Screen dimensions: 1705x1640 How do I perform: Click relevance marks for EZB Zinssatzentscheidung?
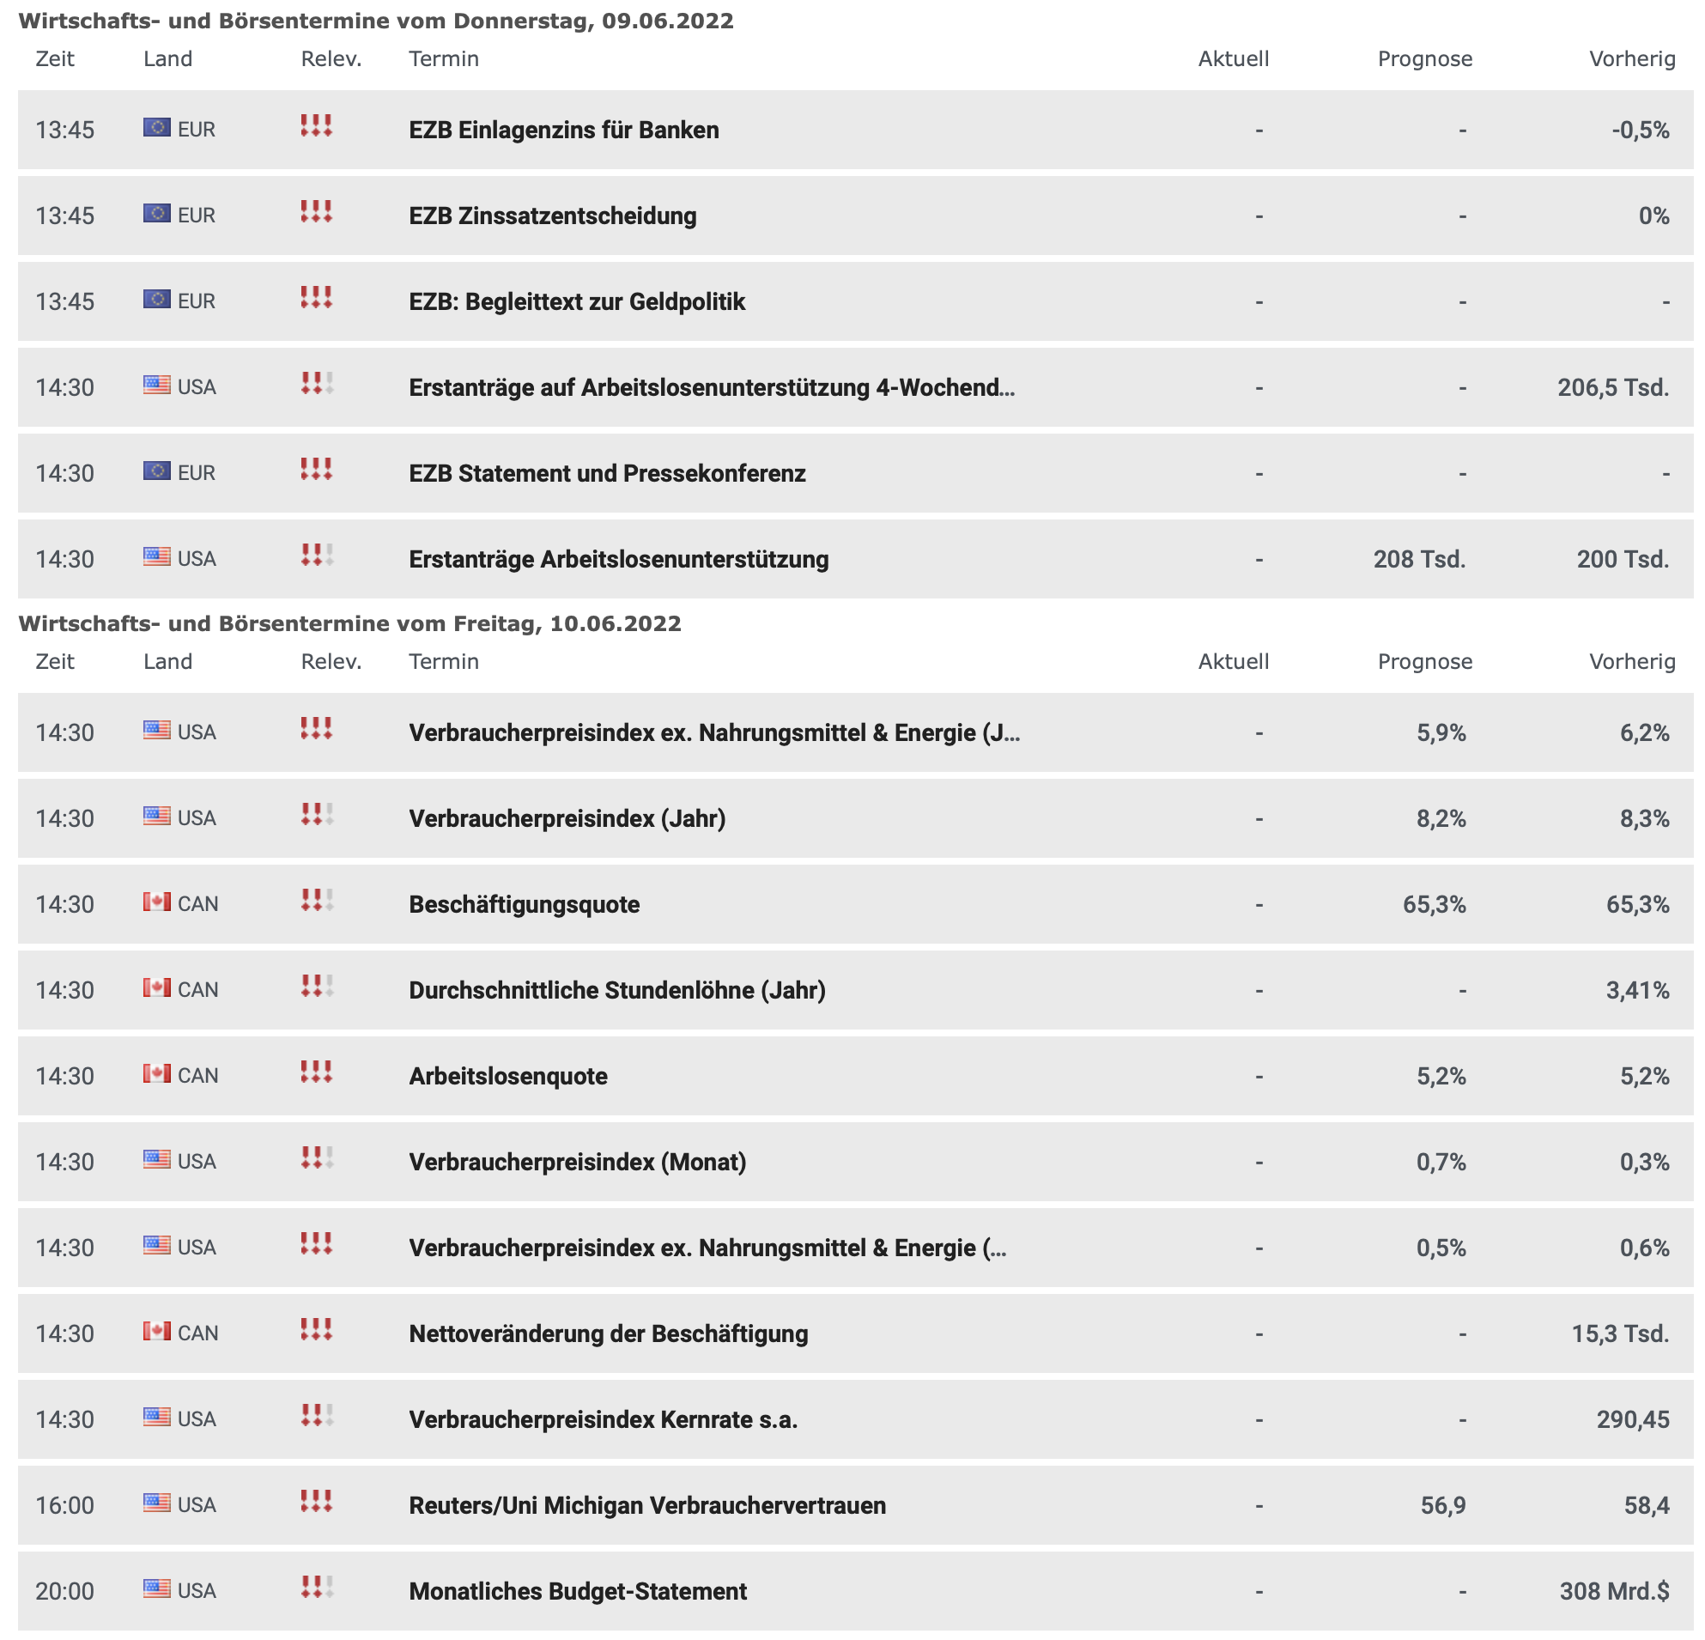tap(317, 211)
